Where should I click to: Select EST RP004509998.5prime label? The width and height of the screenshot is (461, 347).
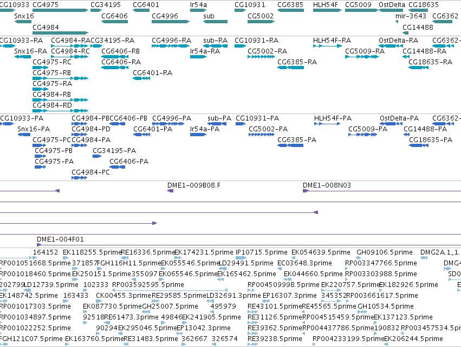tap(283, 285)
